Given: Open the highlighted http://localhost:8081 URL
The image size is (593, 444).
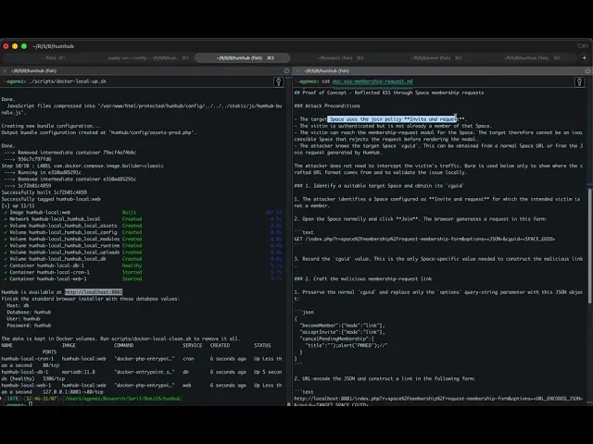Looking at the screenshot, I should pos(94,292).
